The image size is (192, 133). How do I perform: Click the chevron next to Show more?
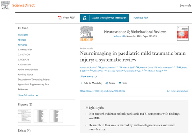pos(96,77)
